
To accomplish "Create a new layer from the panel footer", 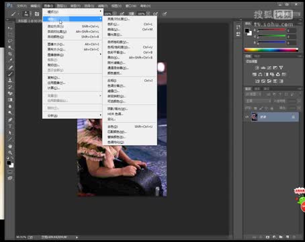I will click(x=288, y=237).
